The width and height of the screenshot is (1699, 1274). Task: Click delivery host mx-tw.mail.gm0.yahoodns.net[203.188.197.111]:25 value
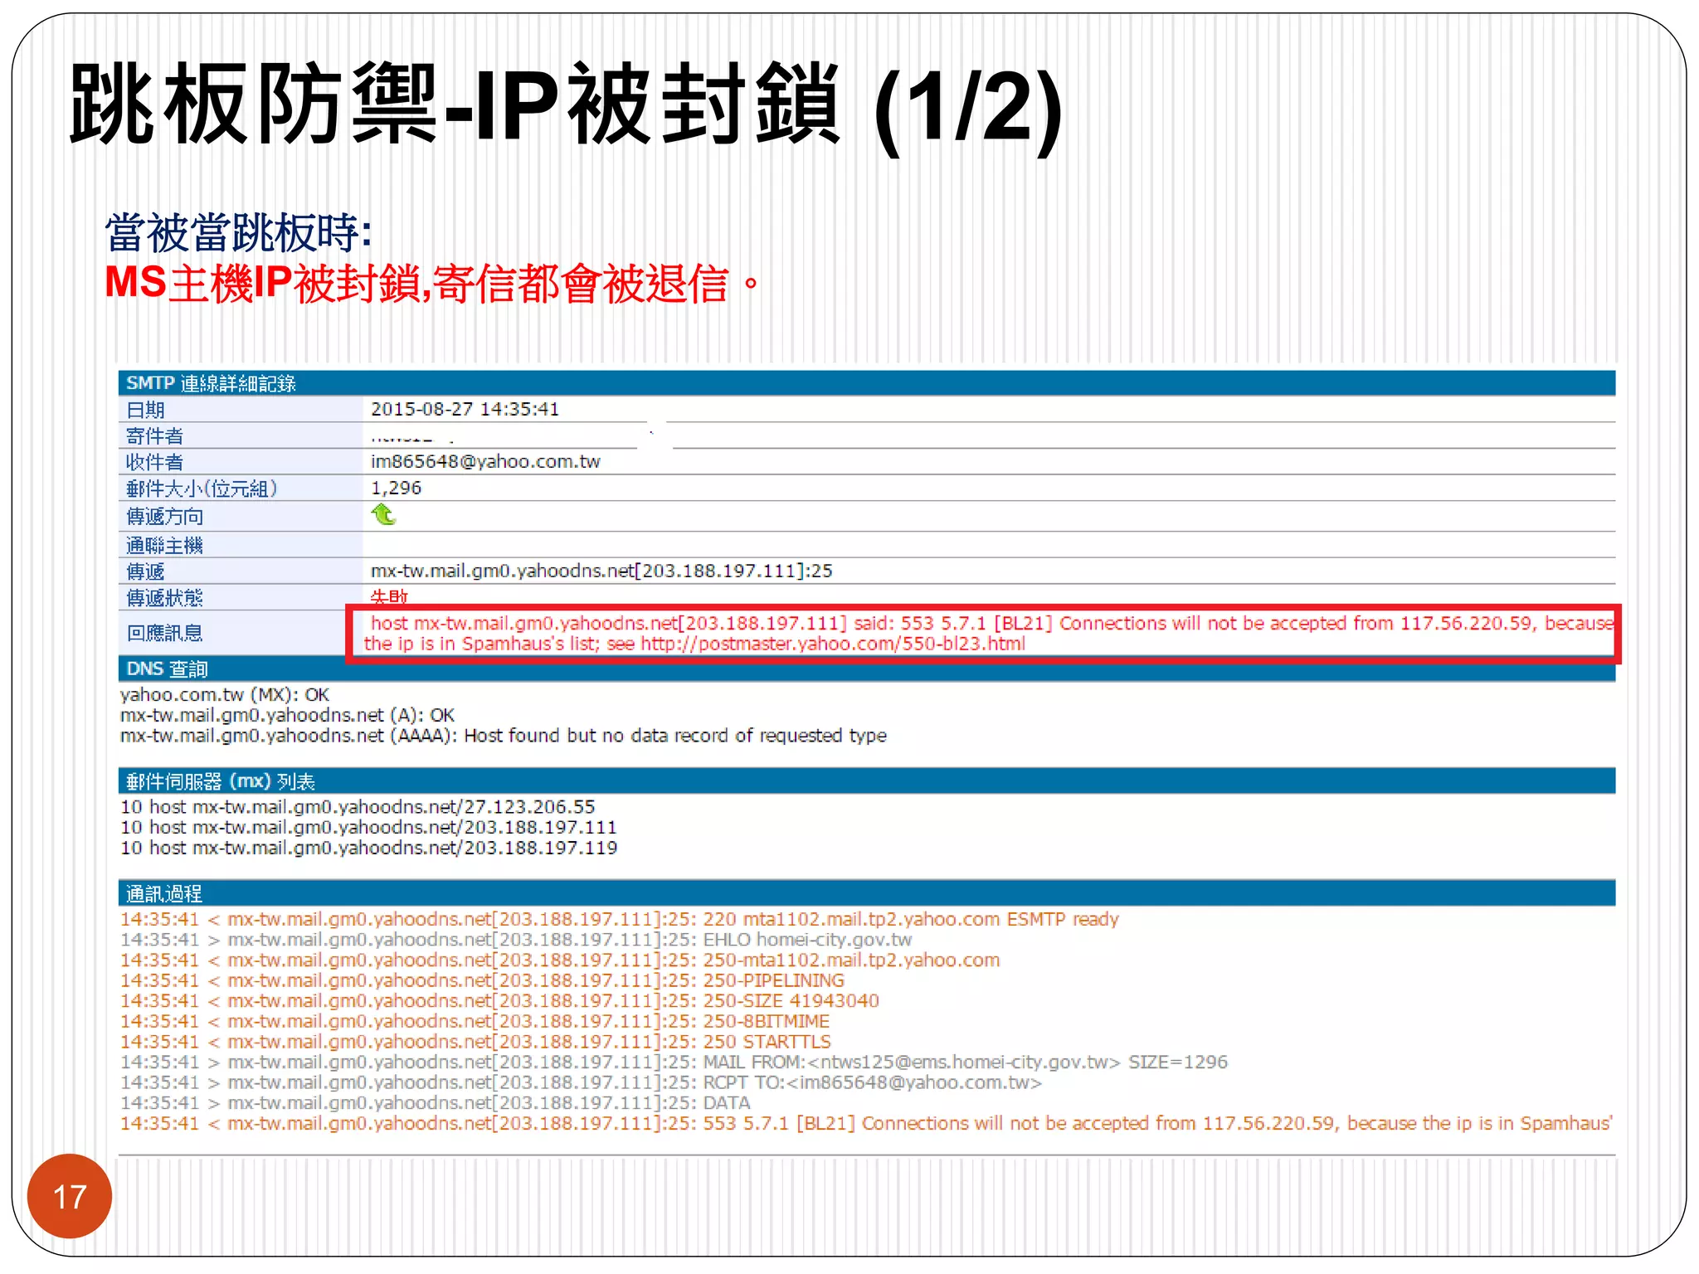point(601,571)
